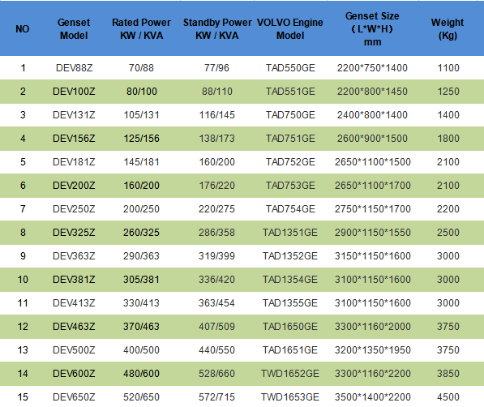Click the TAD753GE engine cell
The height and width of the screenshot is (407, 484).
click(290, 186)
